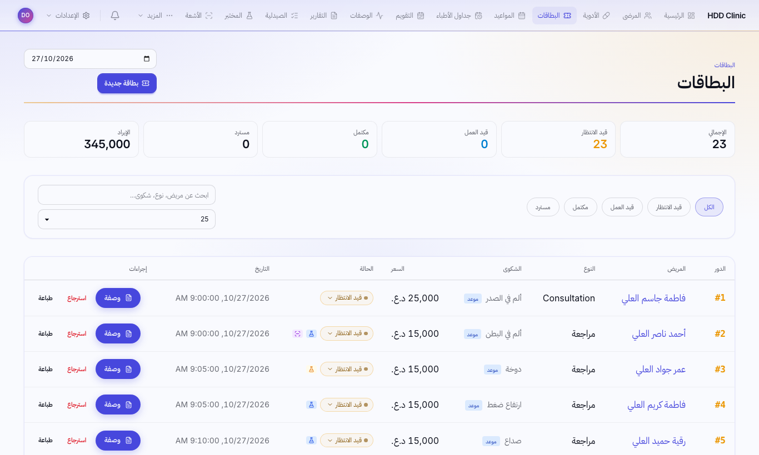The image size is (759, 455).
Task: Open the page size dropdown showing 25
Action: click(x=127, y=219)
